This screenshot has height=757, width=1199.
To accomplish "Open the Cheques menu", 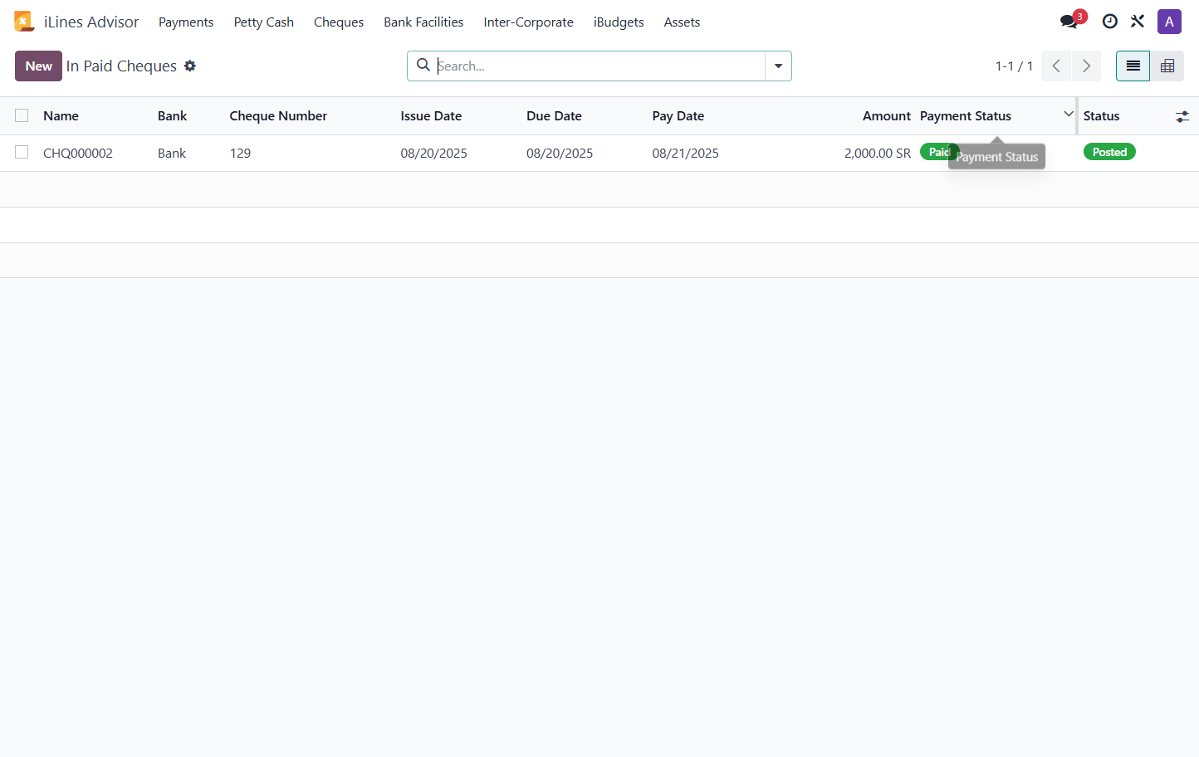I will tap(339, 22).
